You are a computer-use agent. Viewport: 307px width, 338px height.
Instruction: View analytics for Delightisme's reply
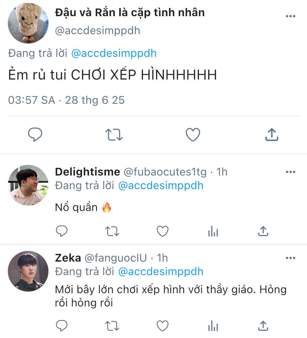click(213, 231)
